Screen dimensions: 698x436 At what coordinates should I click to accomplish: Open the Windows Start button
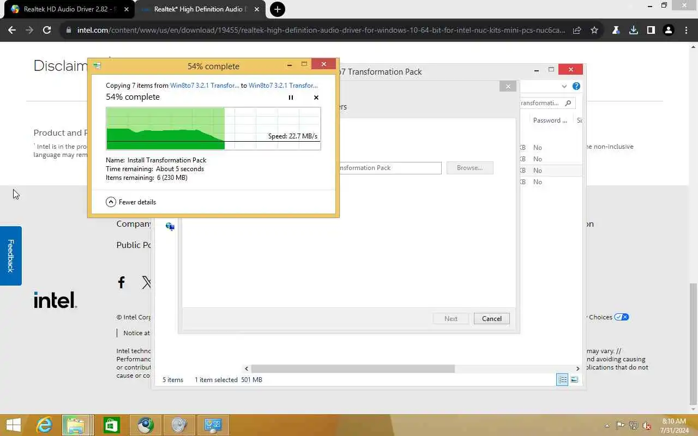pos(14,425)
